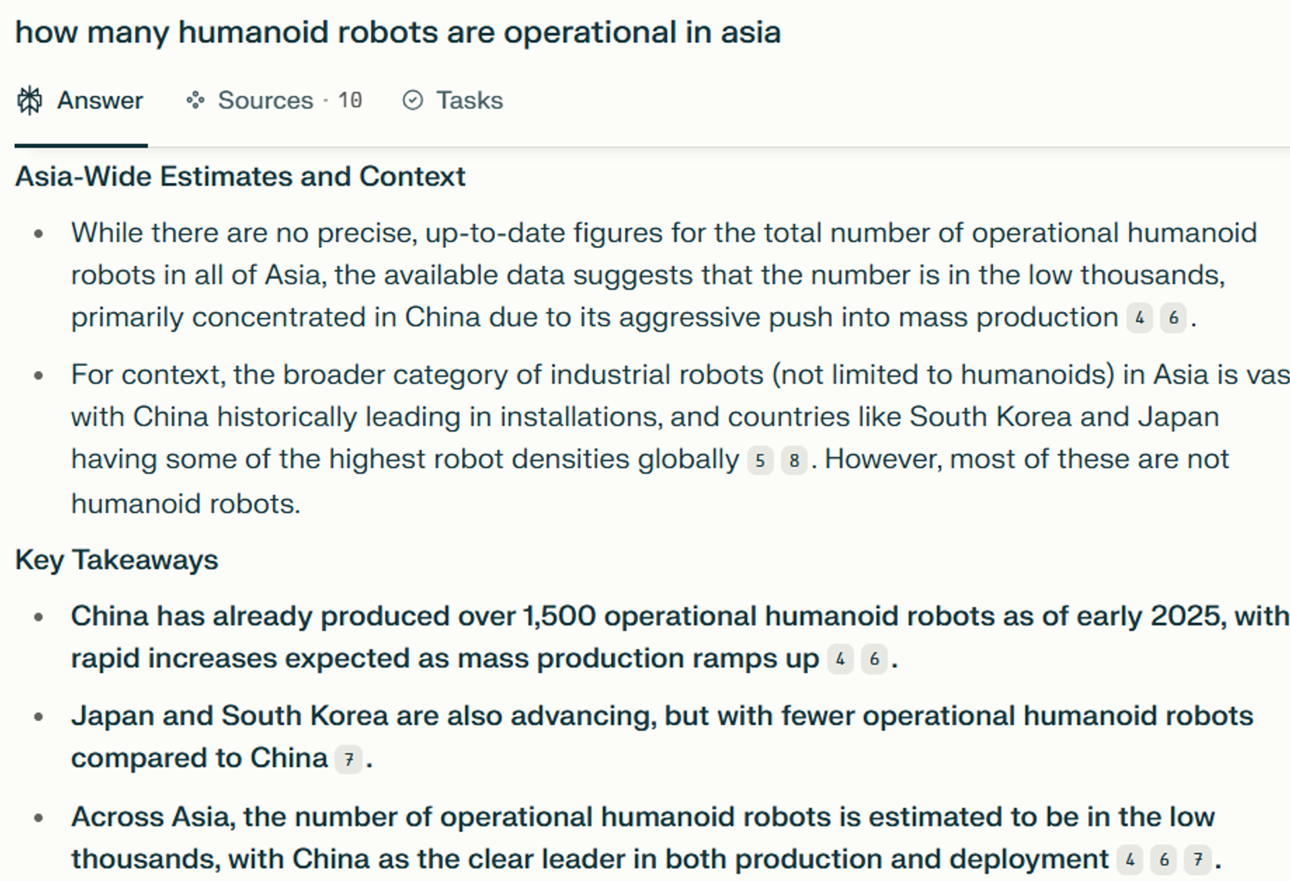The image size is (1290, 881).
Task: Open citation 5 after 'densities globally'
Action: coord(760,461)
